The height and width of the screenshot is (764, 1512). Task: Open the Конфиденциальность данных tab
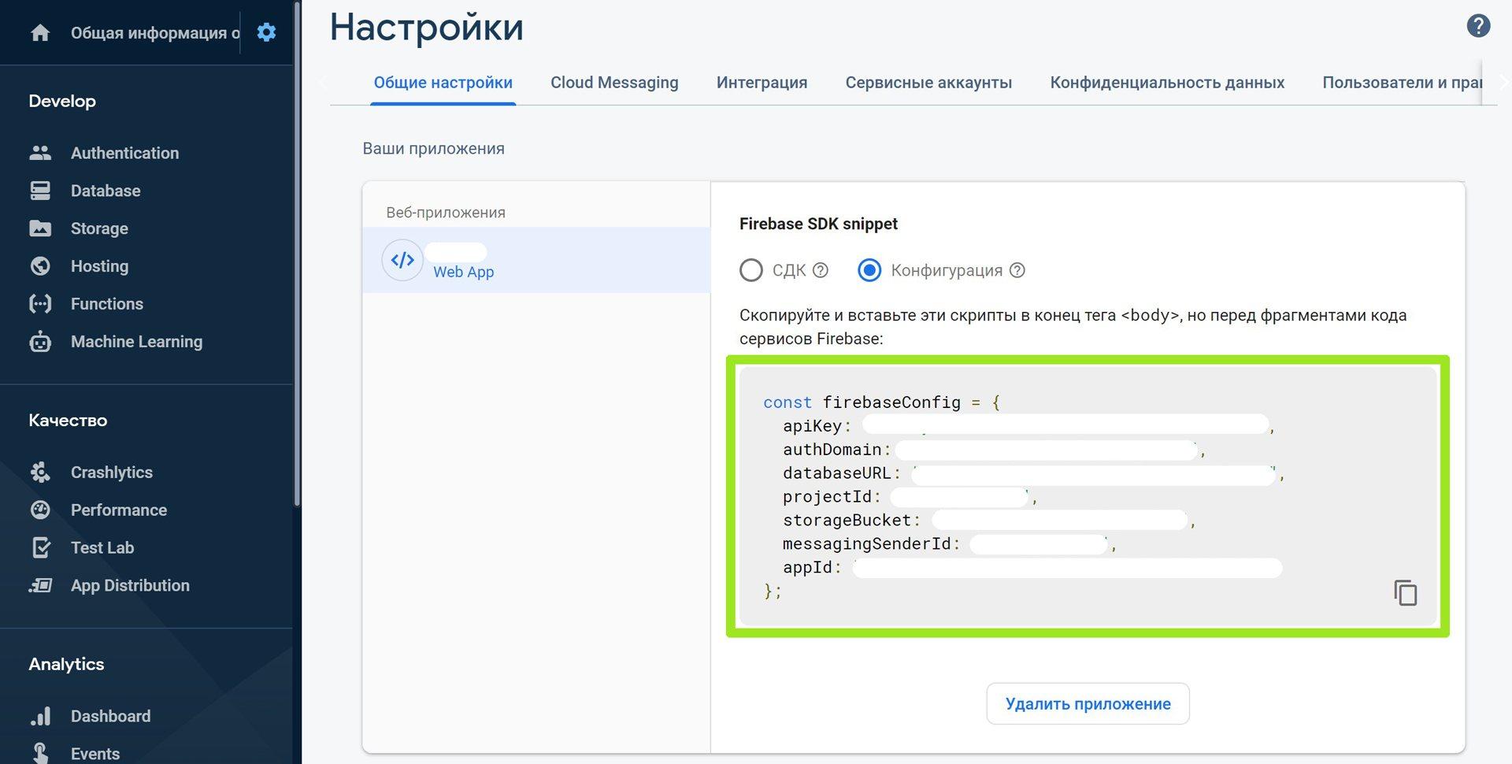(1167, 83)
